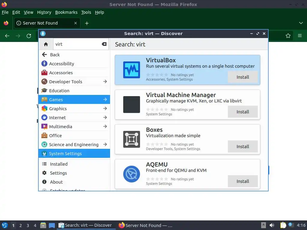Click the Installed list icon
This screenshot has width=307, height=230.
(44, 164)
